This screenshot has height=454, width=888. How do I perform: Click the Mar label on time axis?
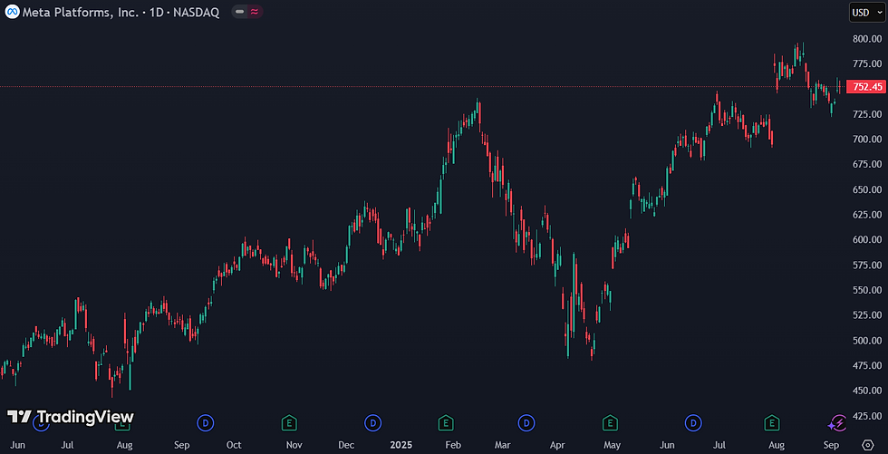[502, 444]
